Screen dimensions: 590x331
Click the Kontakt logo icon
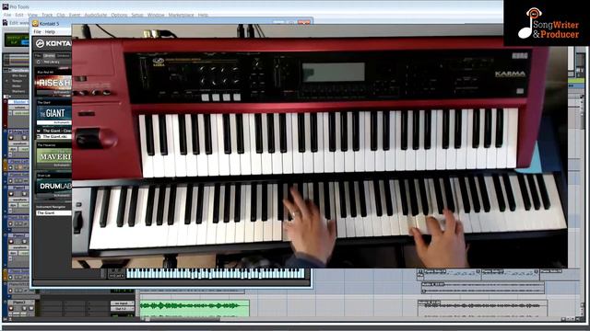40,43
